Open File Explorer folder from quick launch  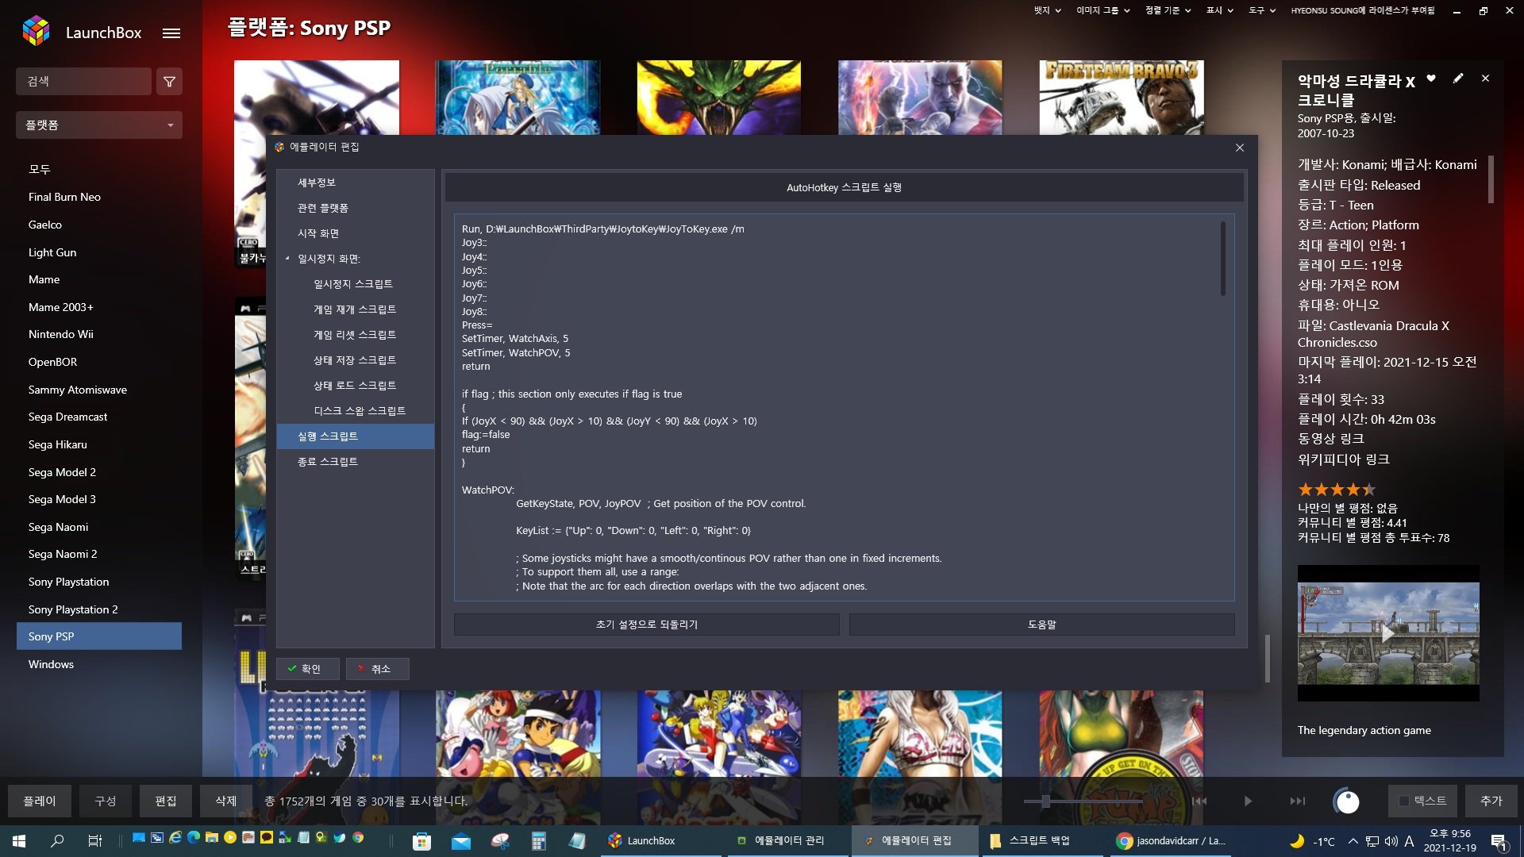point(212,837)
